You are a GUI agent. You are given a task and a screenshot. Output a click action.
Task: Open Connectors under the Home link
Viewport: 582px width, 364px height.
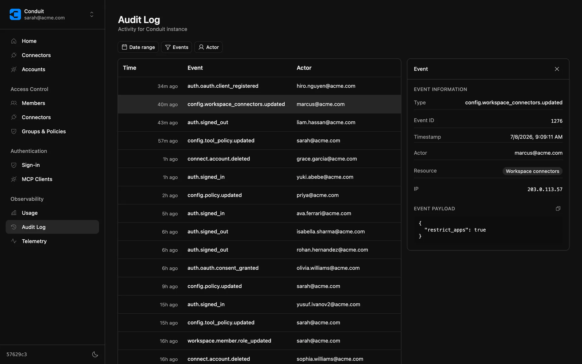tap(52, 55)
